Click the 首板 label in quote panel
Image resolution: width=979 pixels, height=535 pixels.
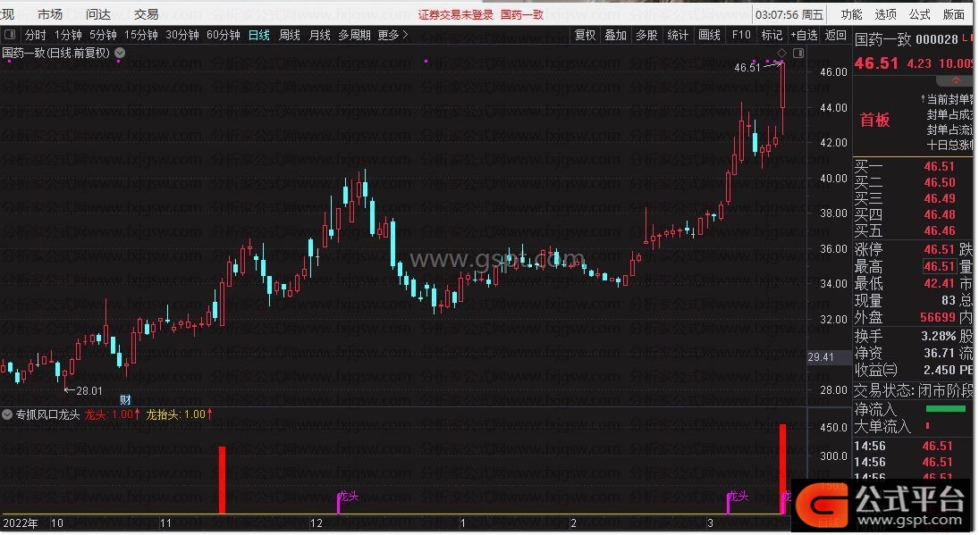(874, 120)
